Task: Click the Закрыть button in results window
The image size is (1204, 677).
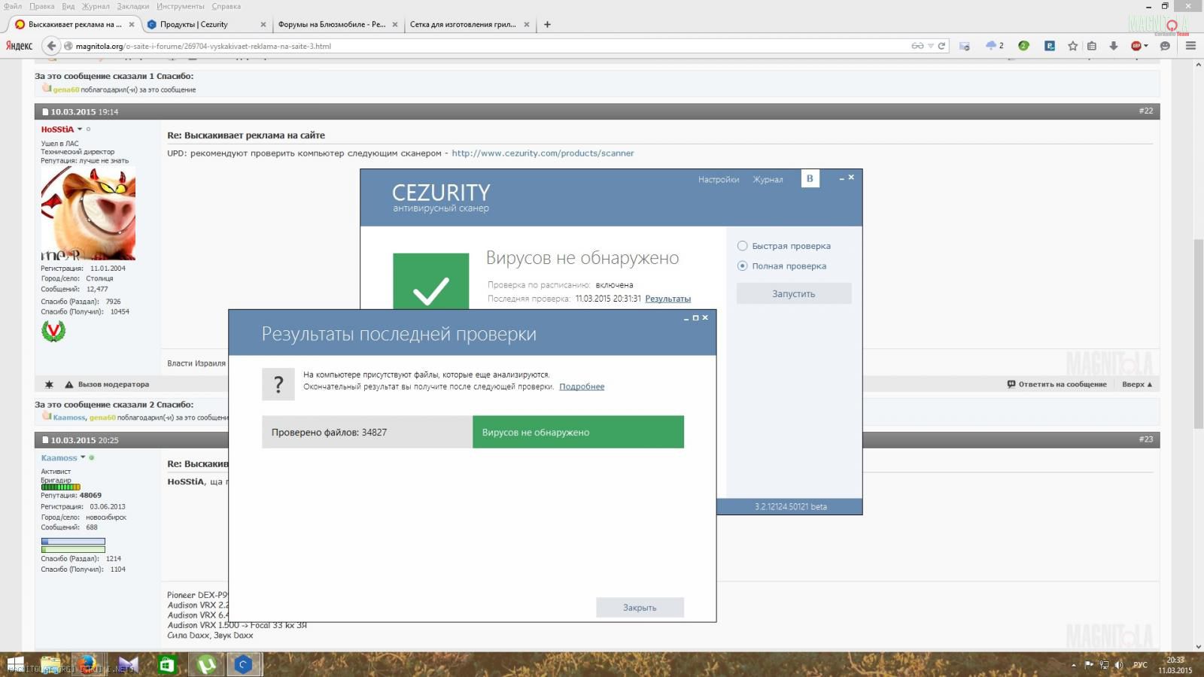Action: click(x=640, y=607)
